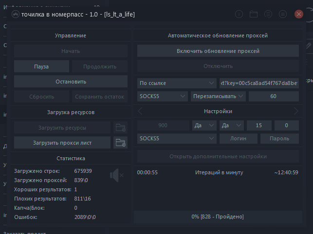
Task: Expand the Перезаписывать dropdown
Action: pos(218,96)
